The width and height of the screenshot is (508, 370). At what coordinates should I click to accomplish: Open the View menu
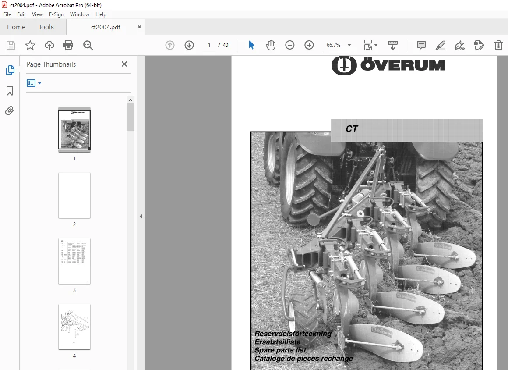pos(37,14)
